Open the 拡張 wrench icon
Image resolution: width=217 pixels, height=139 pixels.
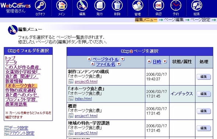click(197, 5)
